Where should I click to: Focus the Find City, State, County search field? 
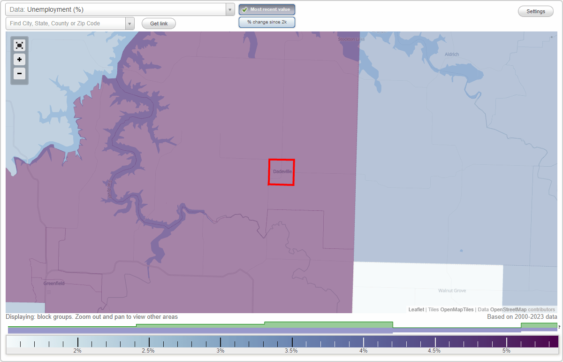click(x=66, y=23)
